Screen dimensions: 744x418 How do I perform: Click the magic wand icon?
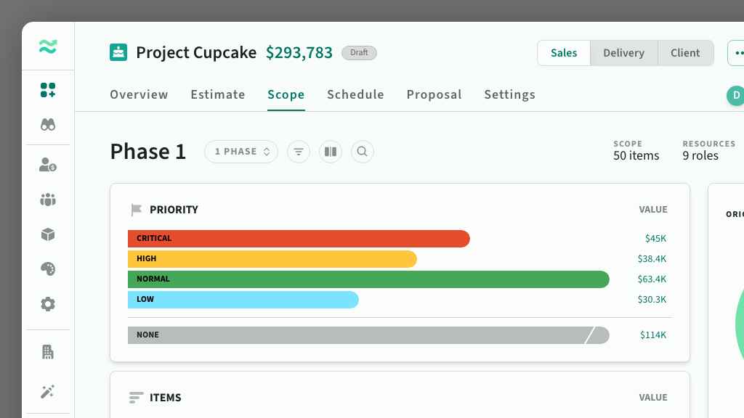(x=48, y=392)
